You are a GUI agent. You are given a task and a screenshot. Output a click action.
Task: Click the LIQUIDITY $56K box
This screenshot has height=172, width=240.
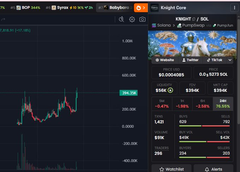[x=164, y=88]
